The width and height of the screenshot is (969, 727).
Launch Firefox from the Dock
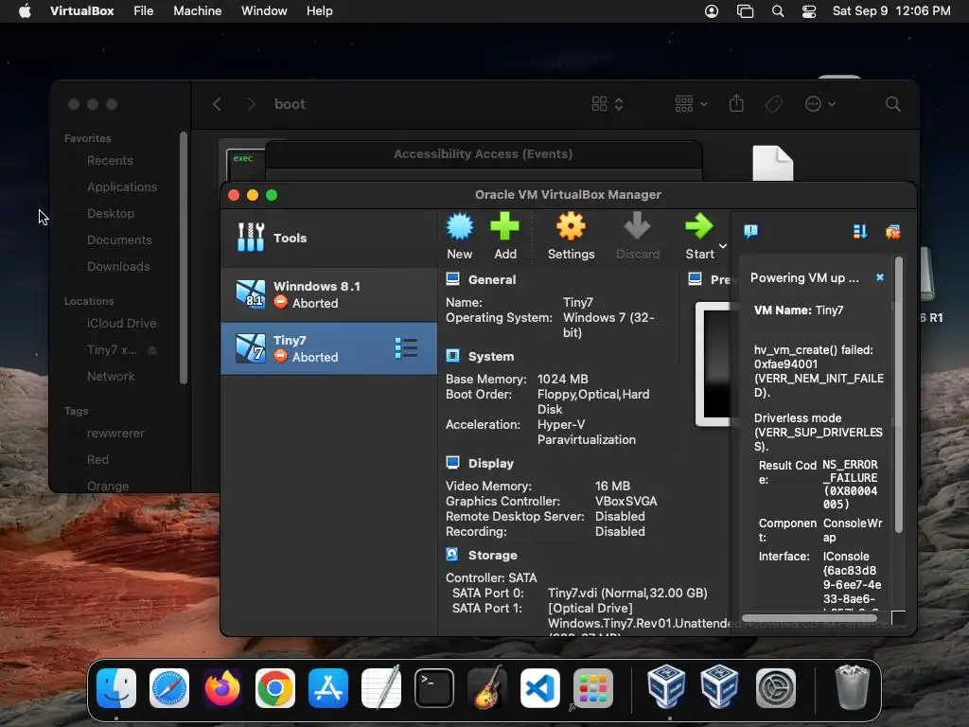(222, 688)
